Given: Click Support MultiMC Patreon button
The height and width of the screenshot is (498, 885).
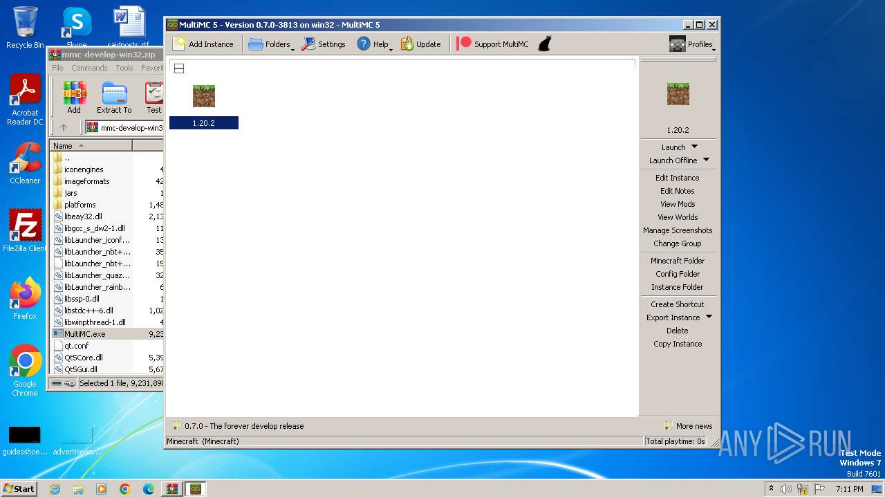Looking at the screenshot, I should [x=493, y=44].
